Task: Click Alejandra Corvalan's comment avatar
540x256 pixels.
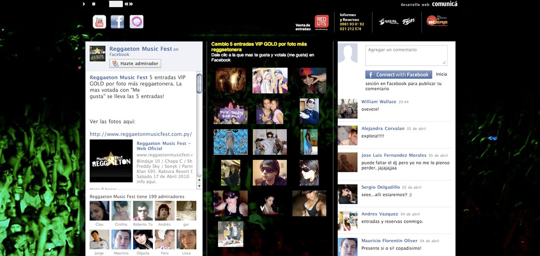Action: [348, 135]
